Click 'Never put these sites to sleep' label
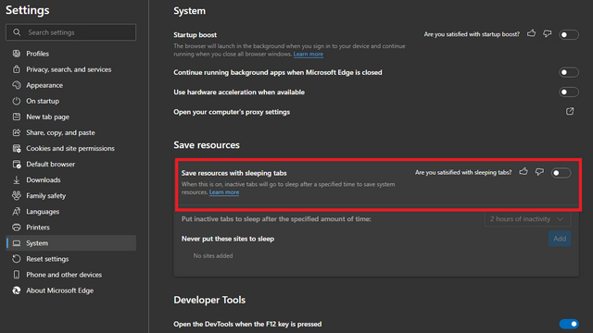The image size is (593, 333). point(228,239)
